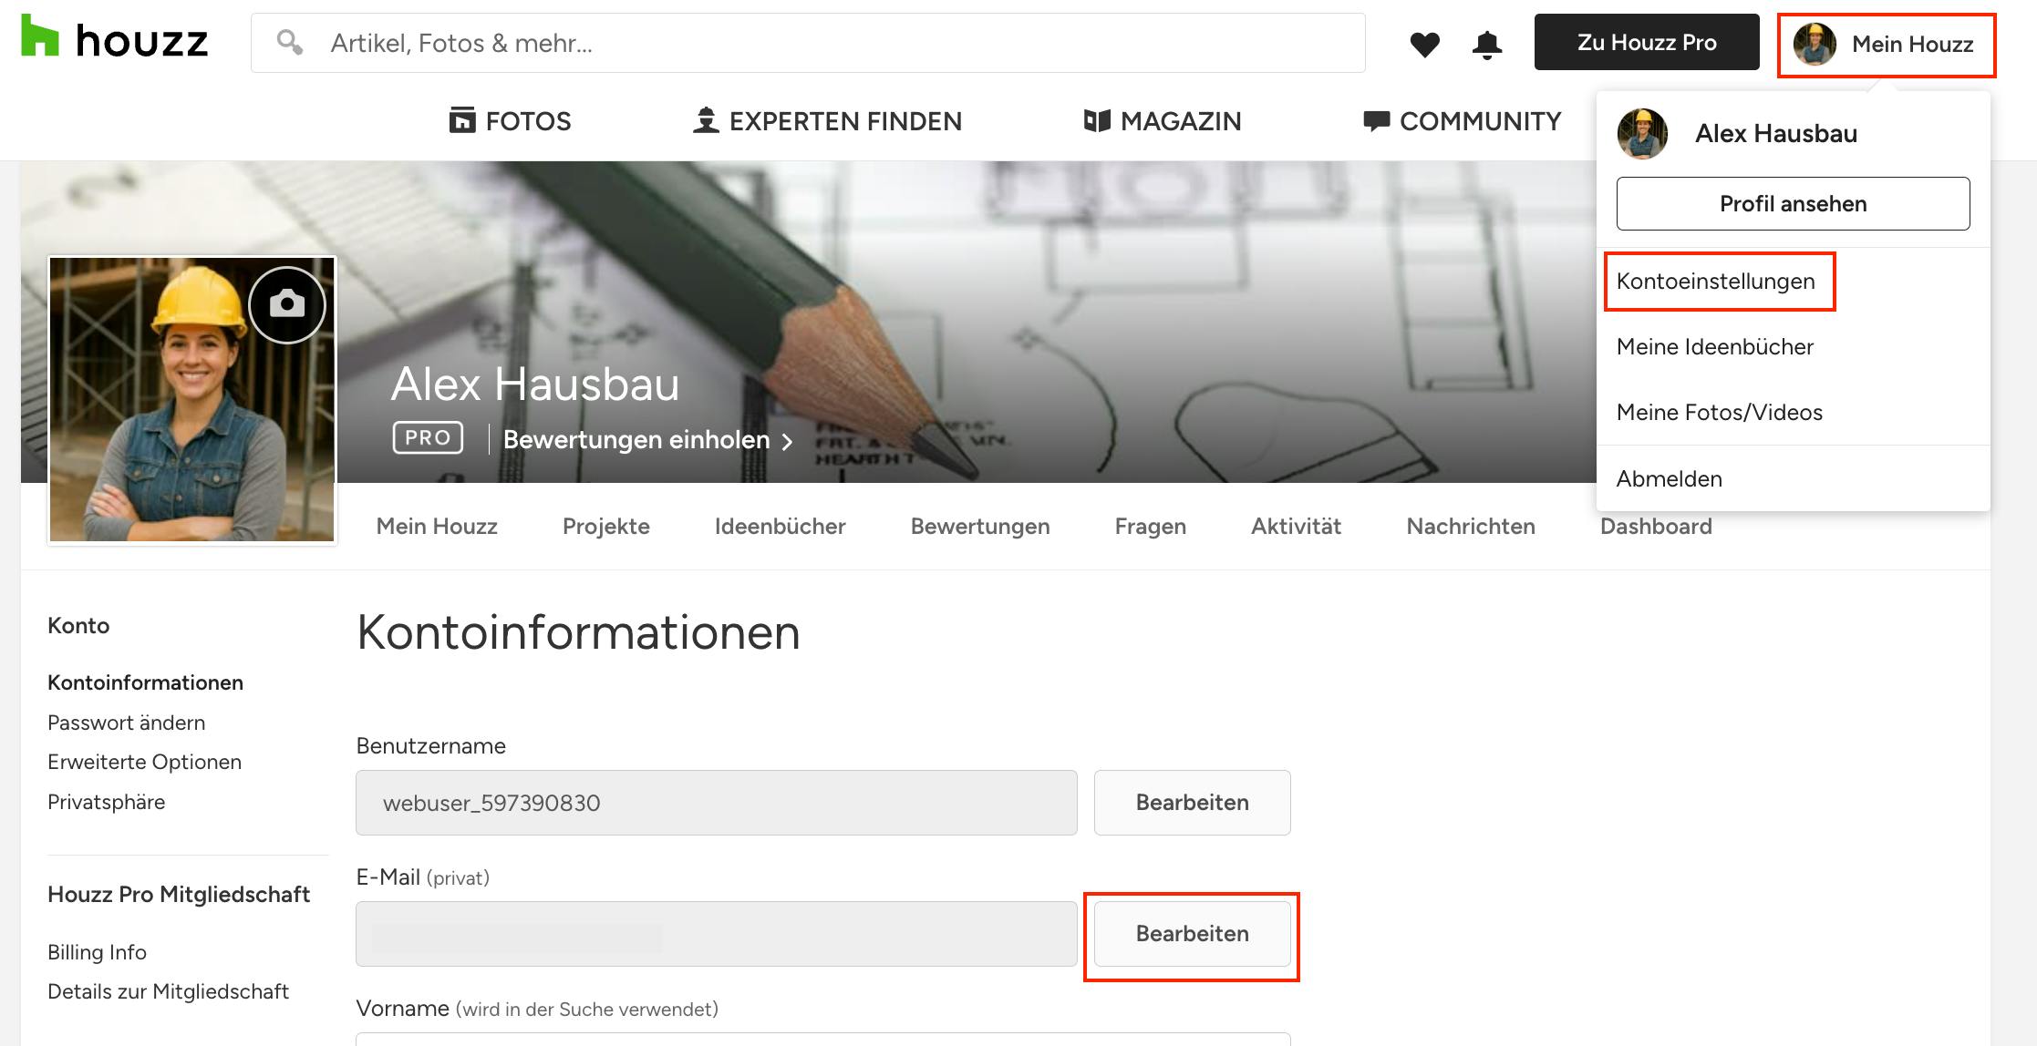Switch to Projekte tab
This screenshot has width=2037, height=1046.
pos(605,526)
